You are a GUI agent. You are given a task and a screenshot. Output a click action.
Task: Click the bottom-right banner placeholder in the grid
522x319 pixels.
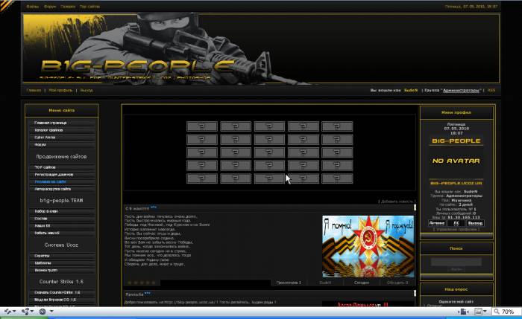coord(337,178)
